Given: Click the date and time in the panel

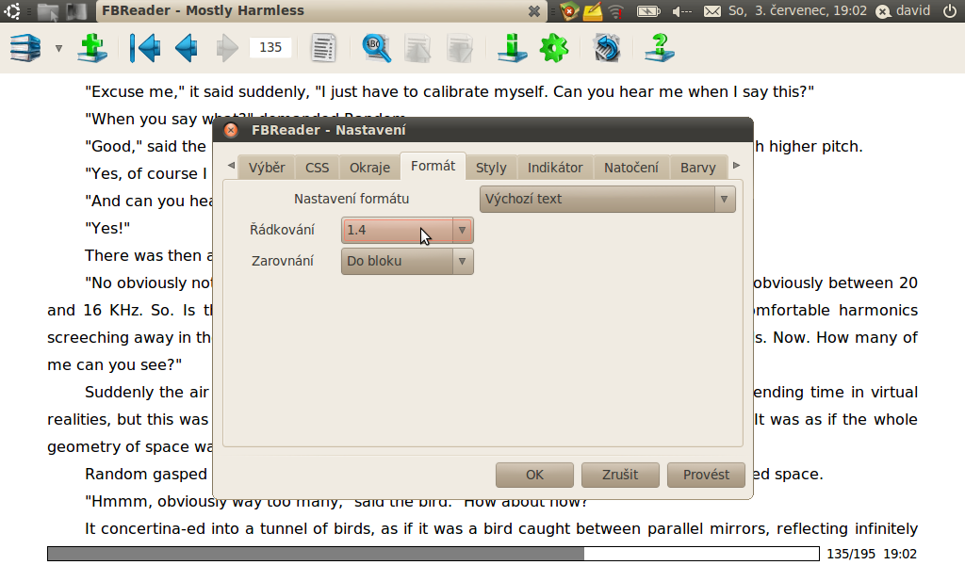Looking at the screenshot, I should 797,10.
